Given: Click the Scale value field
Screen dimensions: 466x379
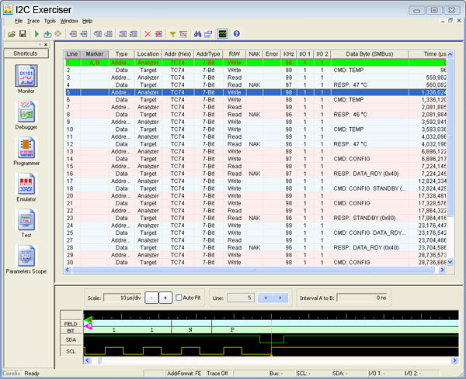Looking at the screenshot, I should 123,298.
